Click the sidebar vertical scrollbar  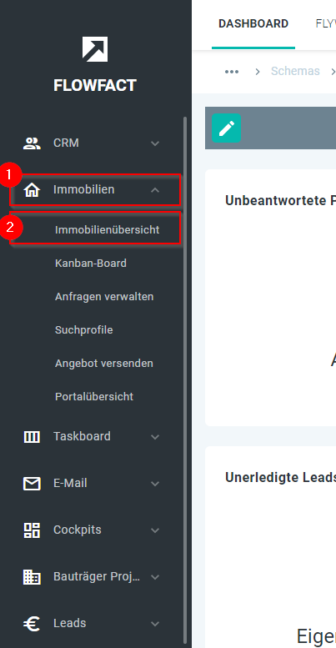point(185,382)
